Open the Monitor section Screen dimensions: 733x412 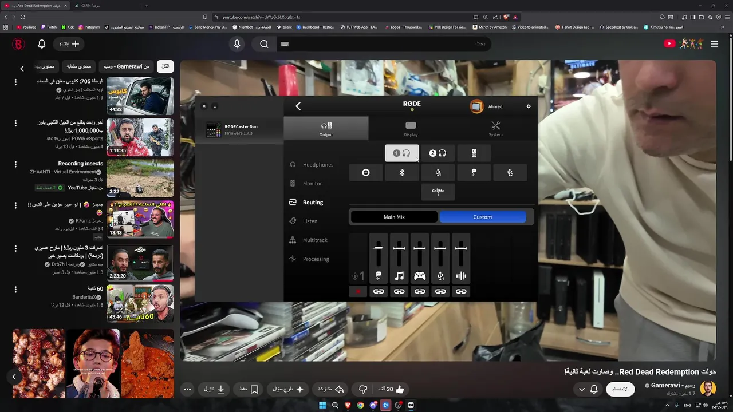pos(306,184)
